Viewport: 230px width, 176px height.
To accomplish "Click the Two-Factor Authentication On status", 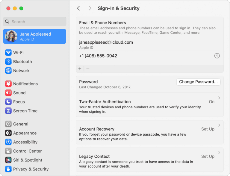I will 212,102.
